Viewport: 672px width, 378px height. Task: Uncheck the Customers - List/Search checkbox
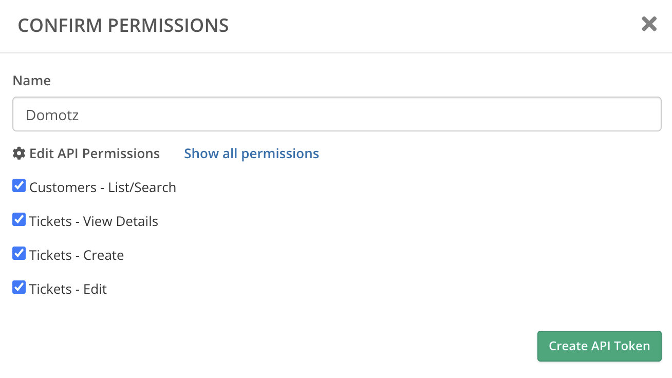coord(19,186)
